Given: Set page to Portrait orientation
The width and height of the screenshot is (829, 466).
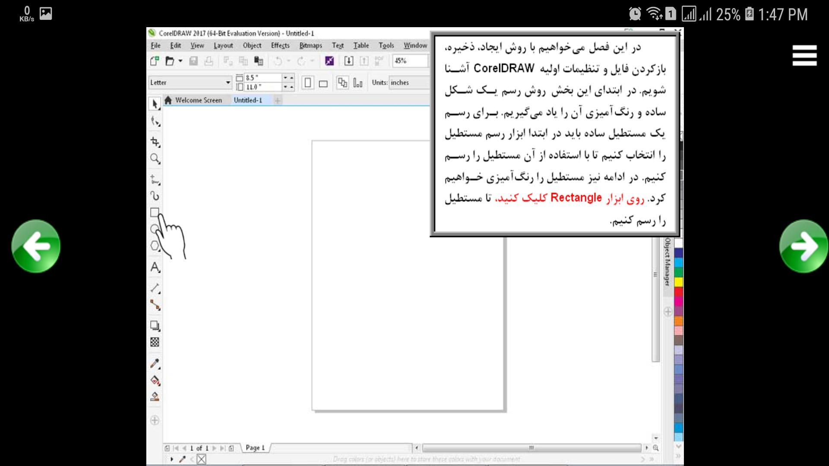Looking at the screenshot, I should click(307, 82).
